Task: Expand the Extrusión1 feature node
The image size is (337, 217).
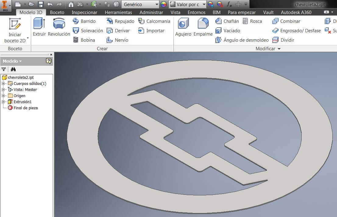Action: pos(3,102)
